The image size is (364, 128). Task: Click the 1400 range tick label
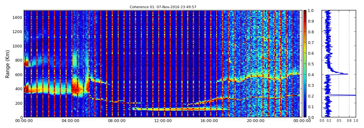click(17, 17)
